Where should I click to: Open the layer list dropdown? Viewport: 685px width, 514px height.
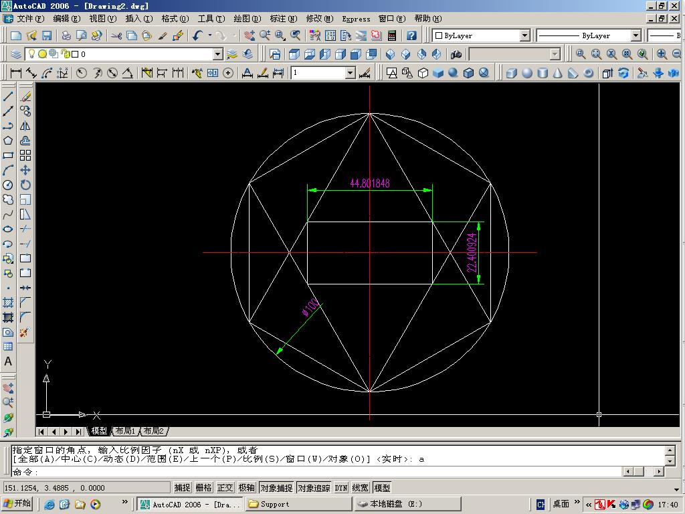218,54
